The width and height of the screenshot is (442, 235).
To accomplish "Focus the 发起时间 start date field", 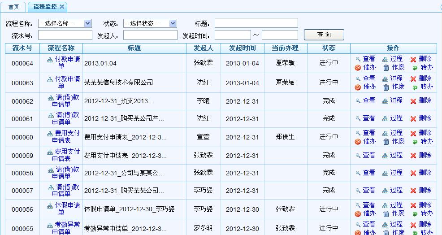I will coord(233,35).
